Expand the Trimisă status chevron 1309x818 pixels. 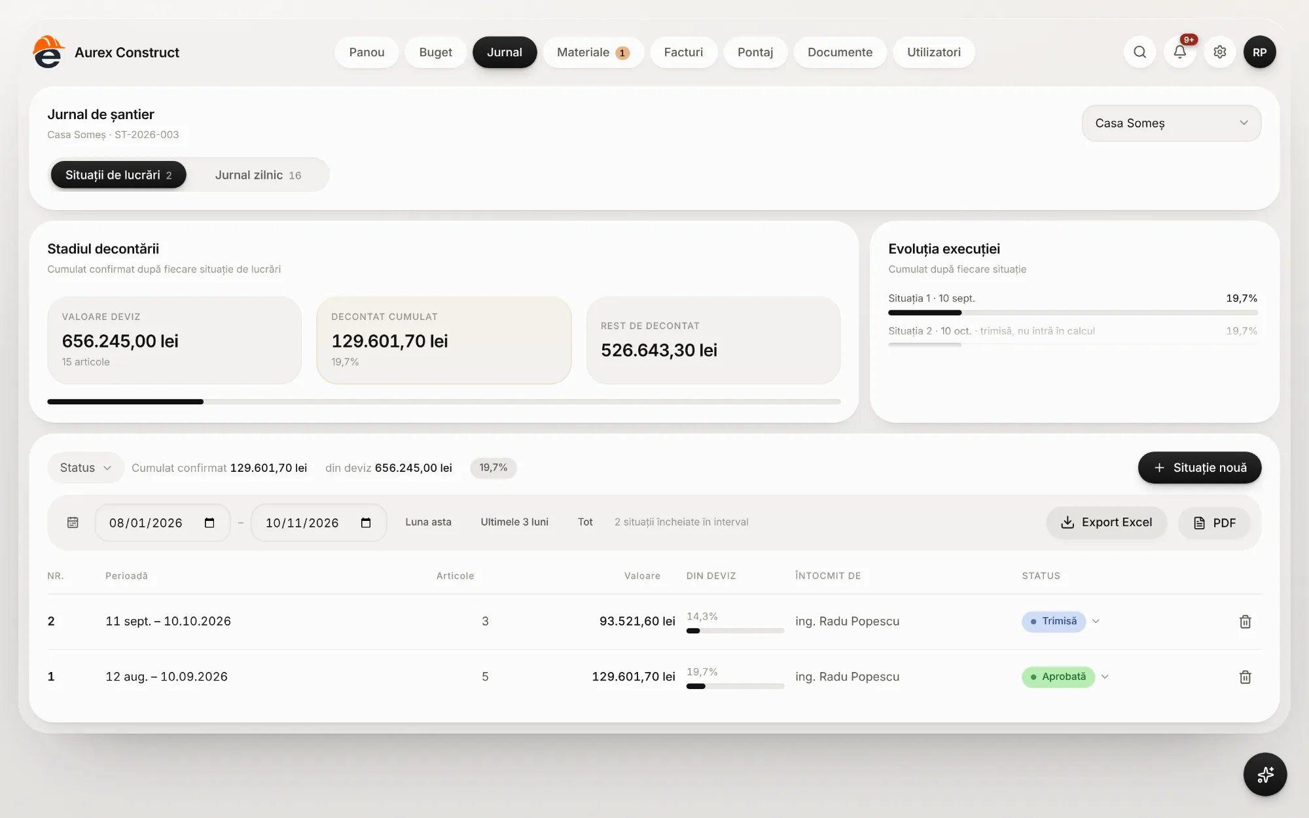(1096, 621)
